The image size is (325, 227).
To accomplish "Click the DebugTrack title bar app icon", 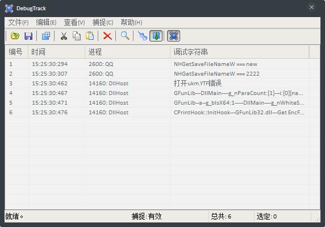I will click(9, 9).
